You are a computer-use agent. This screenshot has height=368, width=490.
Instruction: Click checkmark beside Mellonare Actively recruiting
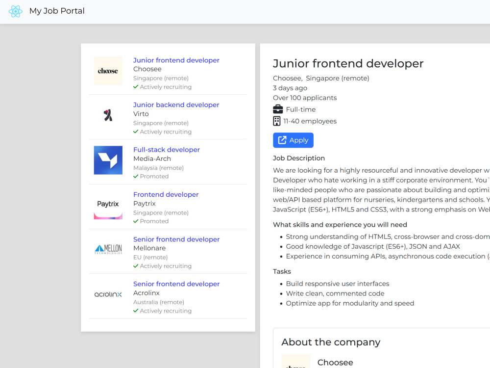coord(136,266)
